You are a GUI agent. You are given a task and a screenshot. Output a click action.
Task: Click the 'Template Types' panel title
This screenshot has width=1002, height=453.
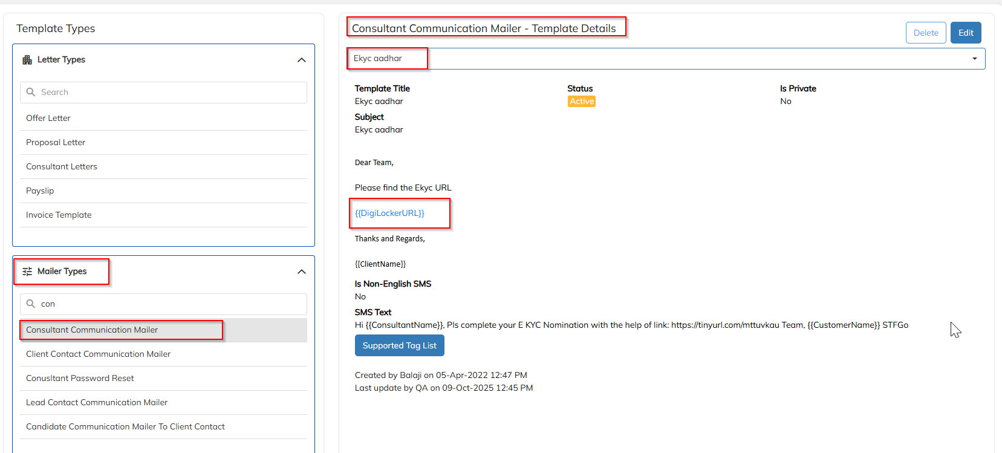[56, 28]
